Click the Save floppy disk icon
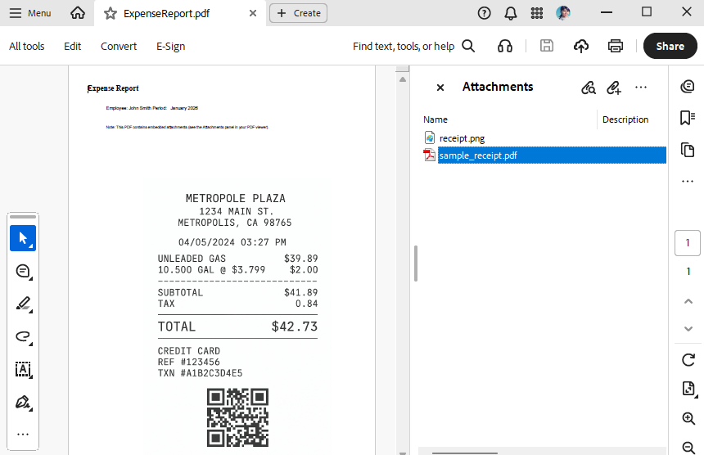Screen dimensions: 704x455 [x=546, y=46]
